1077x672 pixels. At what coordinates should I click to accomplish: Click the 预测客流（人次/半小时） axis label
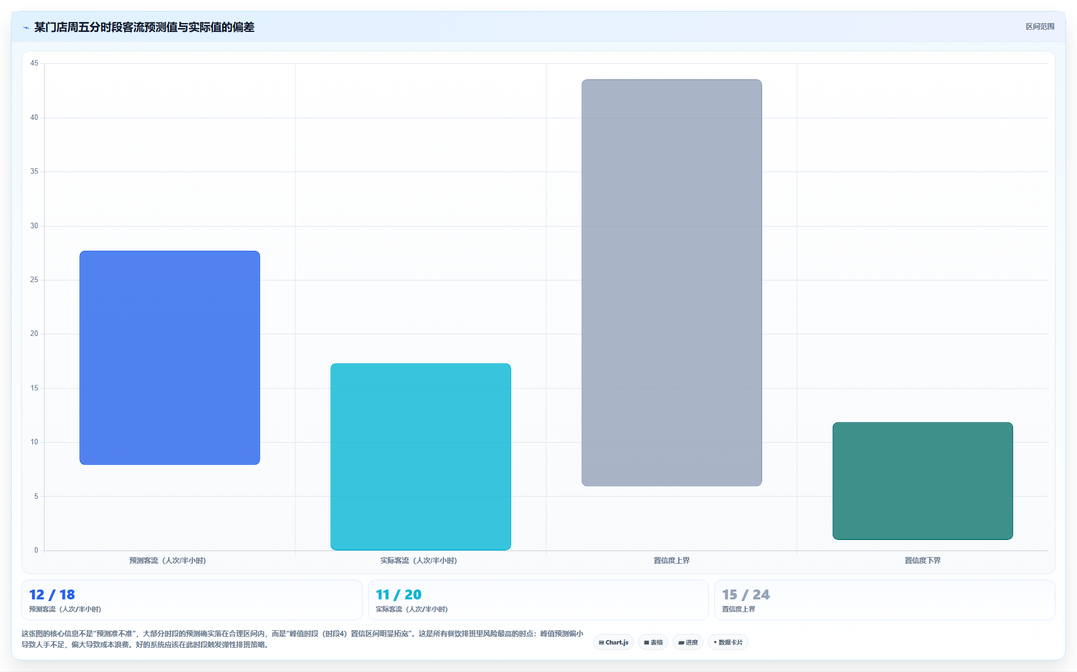coord(167,560)
